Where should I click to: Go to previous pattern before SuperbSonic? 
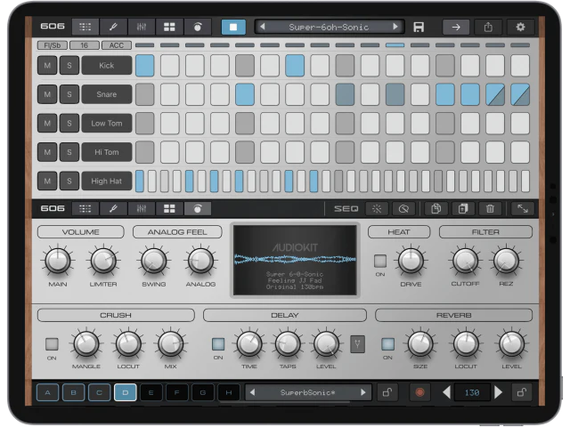(x=252, y=392)
